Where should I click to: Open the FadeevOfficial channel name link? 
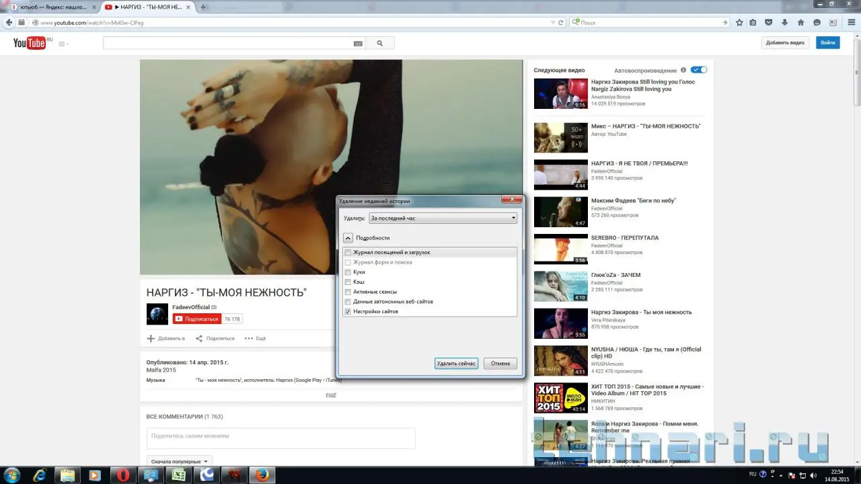191,307
